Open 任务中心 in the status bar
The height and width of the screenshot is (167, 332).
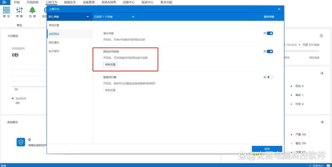point(316,165)
